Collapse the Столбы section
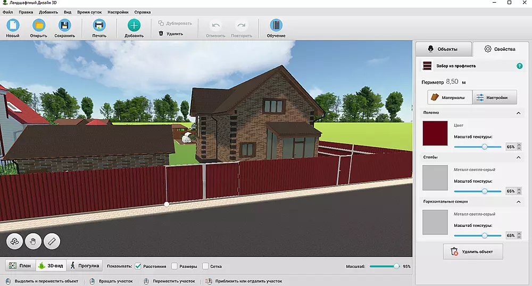Screen dimensions: 532x286 coord(519,158)
